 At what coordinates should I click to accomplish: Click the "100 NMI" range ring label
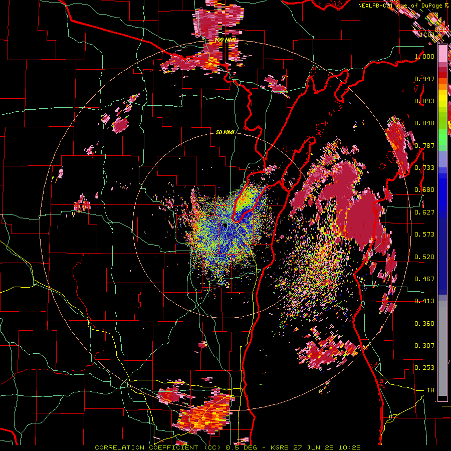[x=225, y=40]
